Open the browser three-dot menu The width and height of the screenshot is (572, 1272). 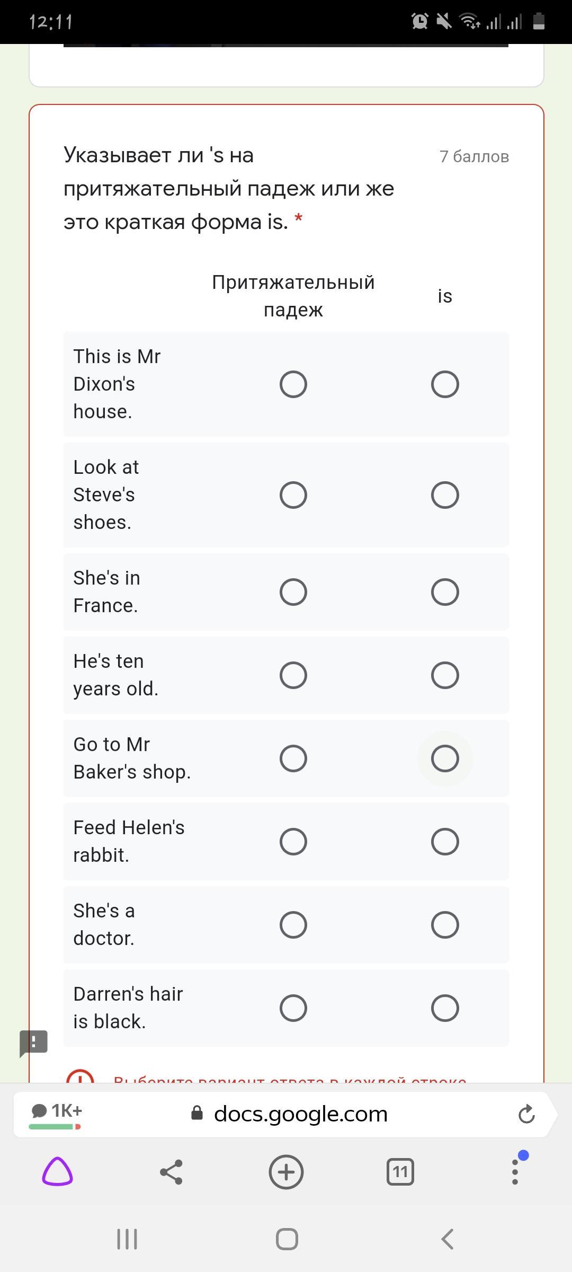pyautogui.click(x=515, y=1172)
